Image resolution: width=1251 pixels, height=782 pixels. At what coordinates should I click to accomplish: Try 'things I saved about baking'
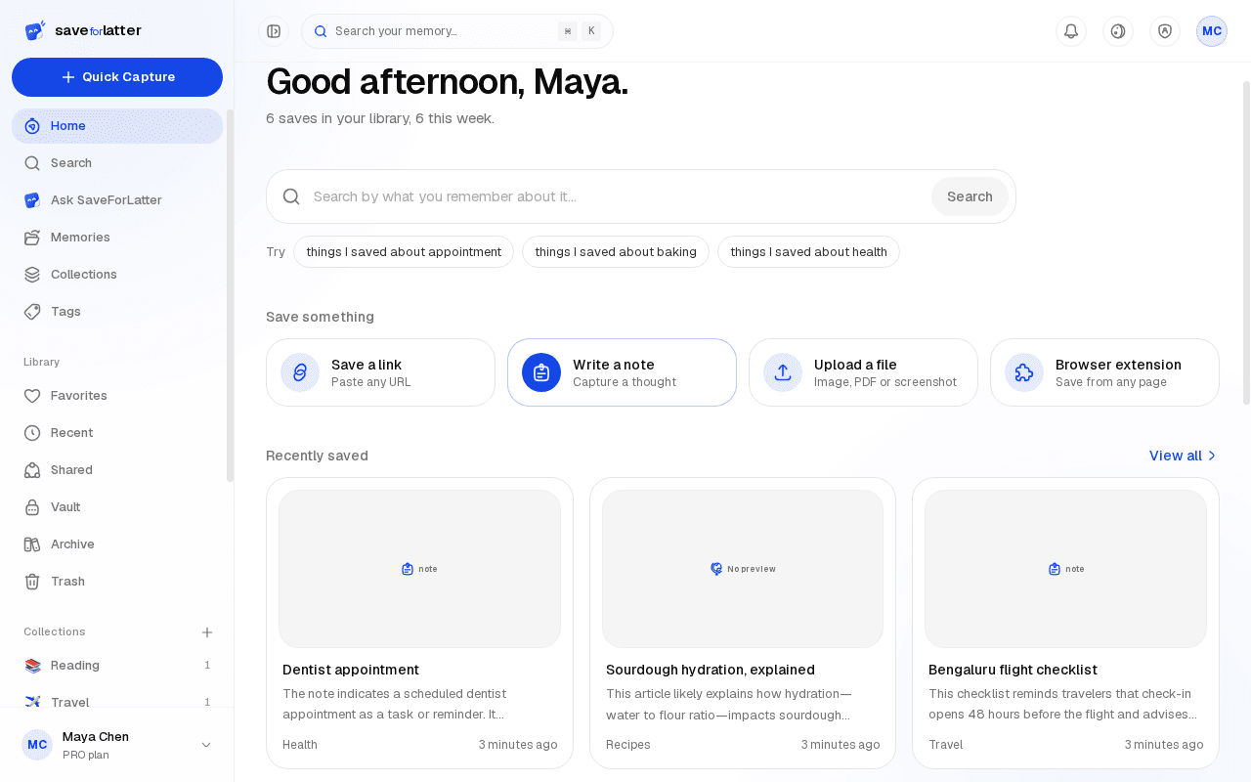(616, 252)
